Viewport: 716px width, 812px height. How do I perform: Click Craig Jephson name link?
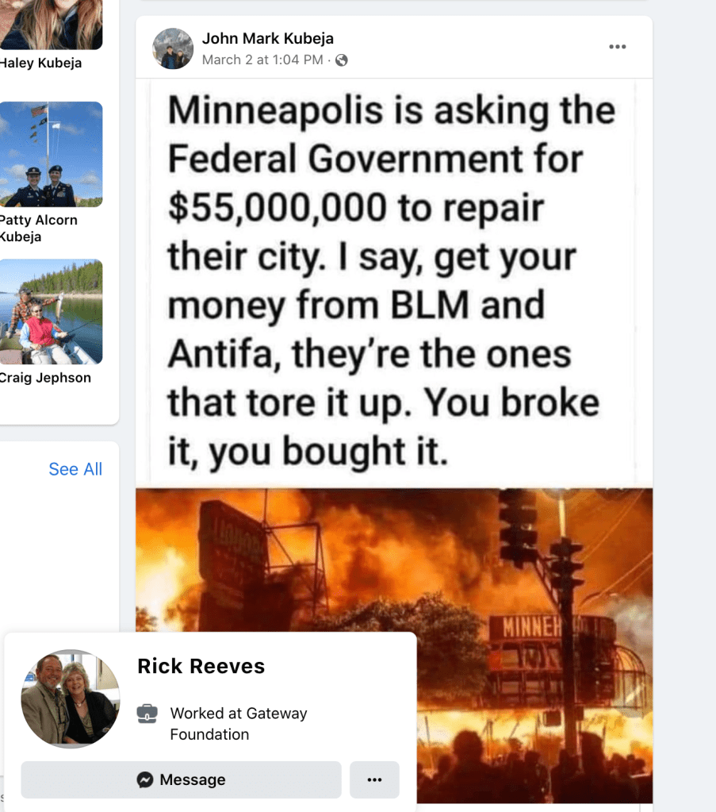tap(45, 378)
